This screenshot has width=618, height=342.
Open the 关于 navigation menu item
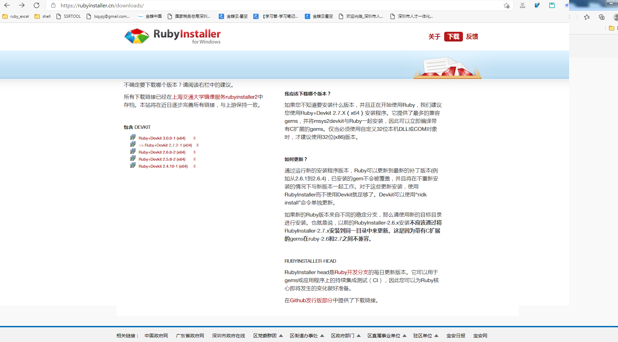pos(434,36)
